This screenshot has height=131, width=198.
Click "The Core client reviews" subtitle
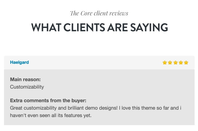point(99,13)
